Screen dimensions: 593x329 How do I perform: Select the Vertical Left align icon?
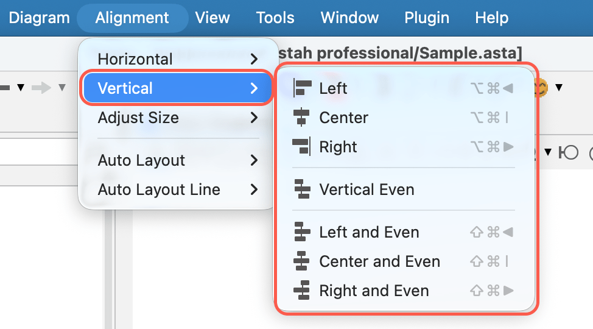(x=302, y=88)
